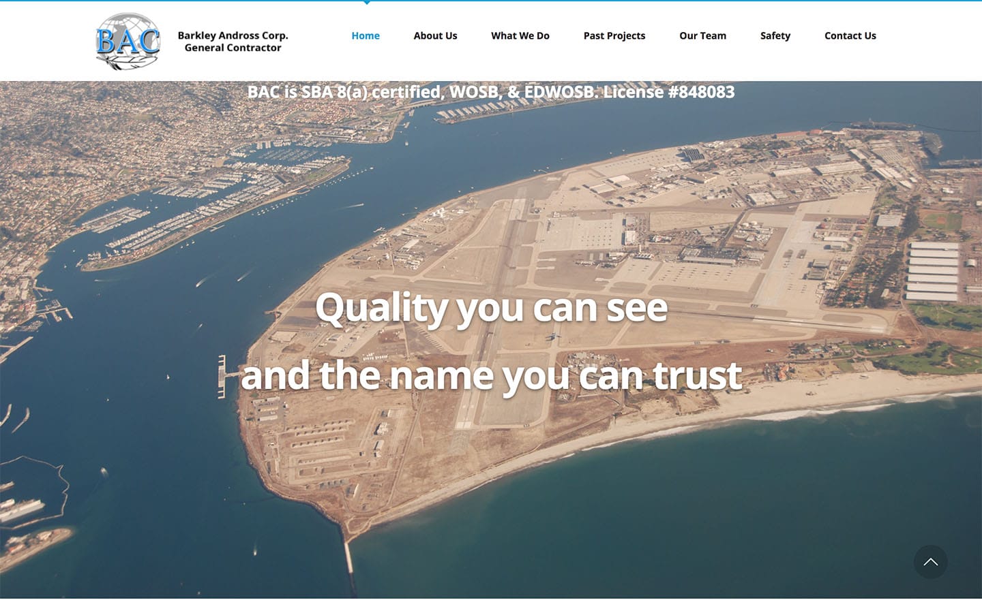View the Past Projects page

coord(614,35)
